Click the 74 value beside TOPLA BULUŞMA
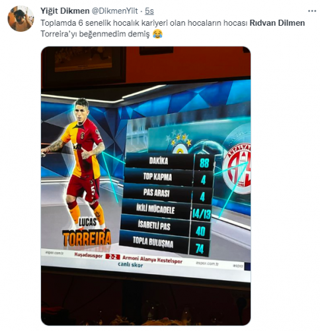 (200, 248)
